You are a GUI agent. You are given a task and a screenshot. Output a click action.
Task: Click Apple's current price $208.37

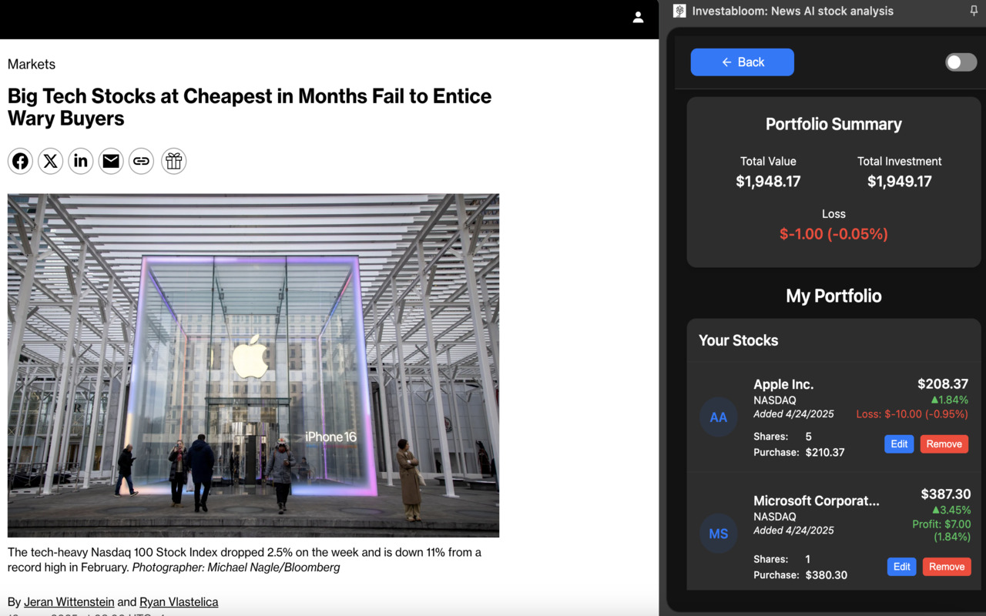pyautogui.click(x=943, y=383)
